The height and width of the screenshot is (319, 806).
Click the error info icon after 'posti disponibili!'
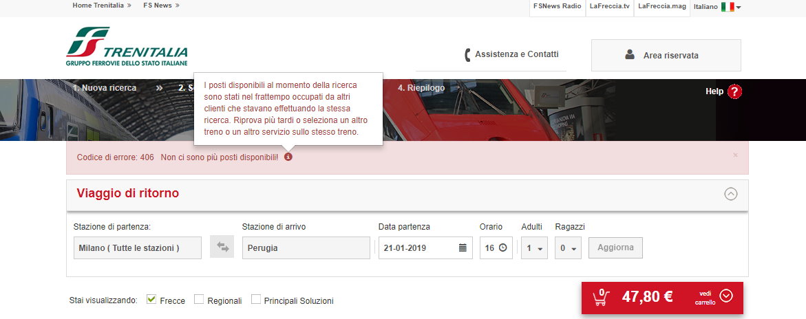tap(288, 157)
